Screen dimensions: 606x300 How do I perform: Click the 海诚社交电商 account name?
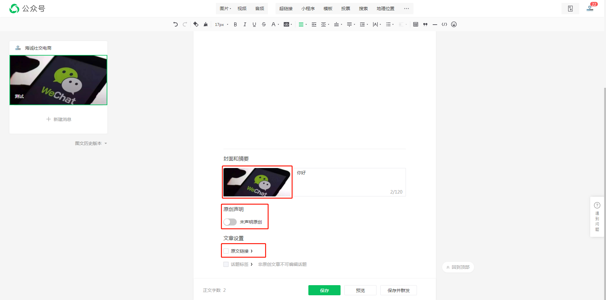38,48
